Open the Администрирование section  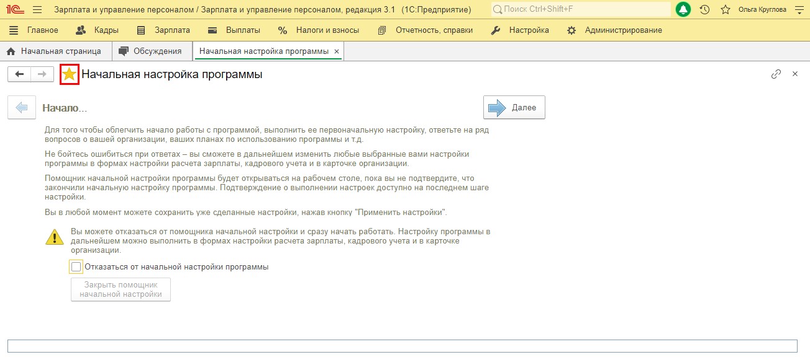point(614,30)
